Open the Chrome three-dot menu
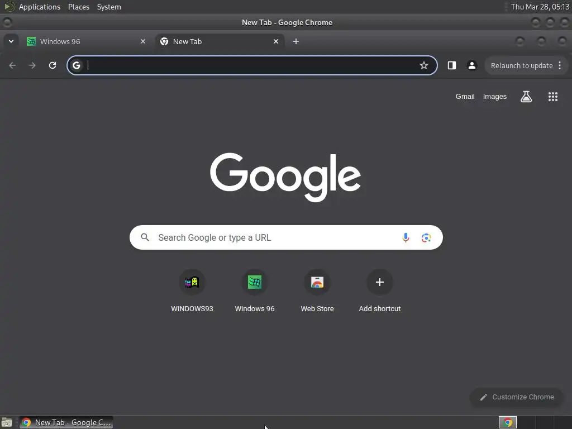The height and width of the screenshot is (429, 572). 560,65
